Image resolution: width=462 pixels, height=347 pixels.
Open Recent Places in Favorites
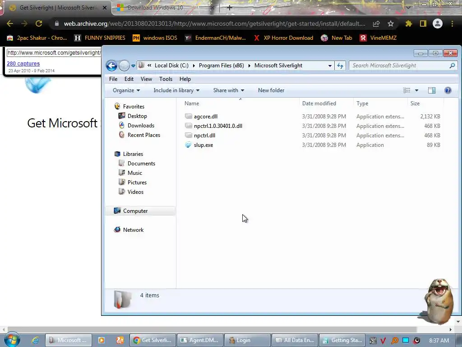144,135
